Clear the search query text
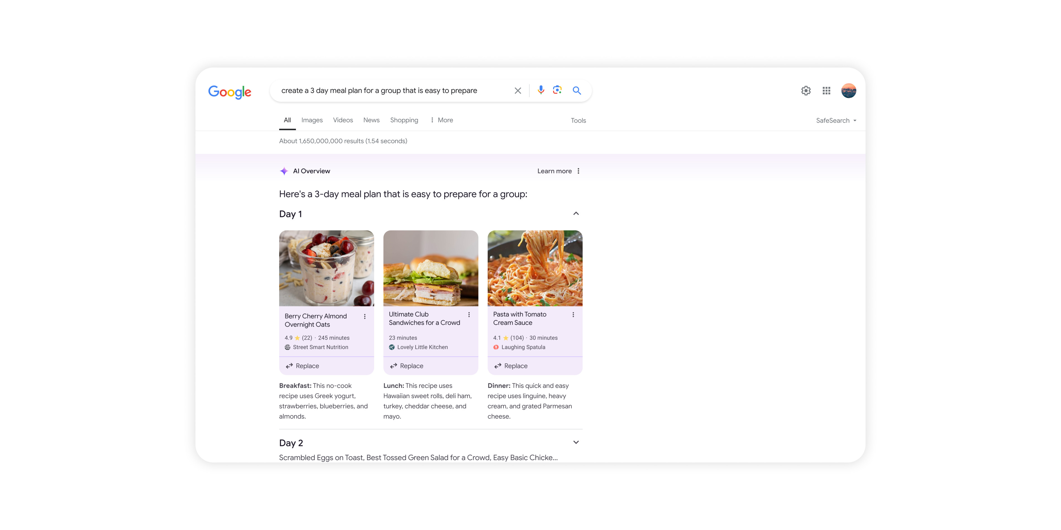 518,91
